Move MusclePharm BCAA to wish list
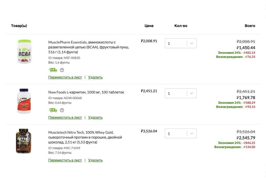Viewport: 266px width, 180px height. [x=65, y=77]
